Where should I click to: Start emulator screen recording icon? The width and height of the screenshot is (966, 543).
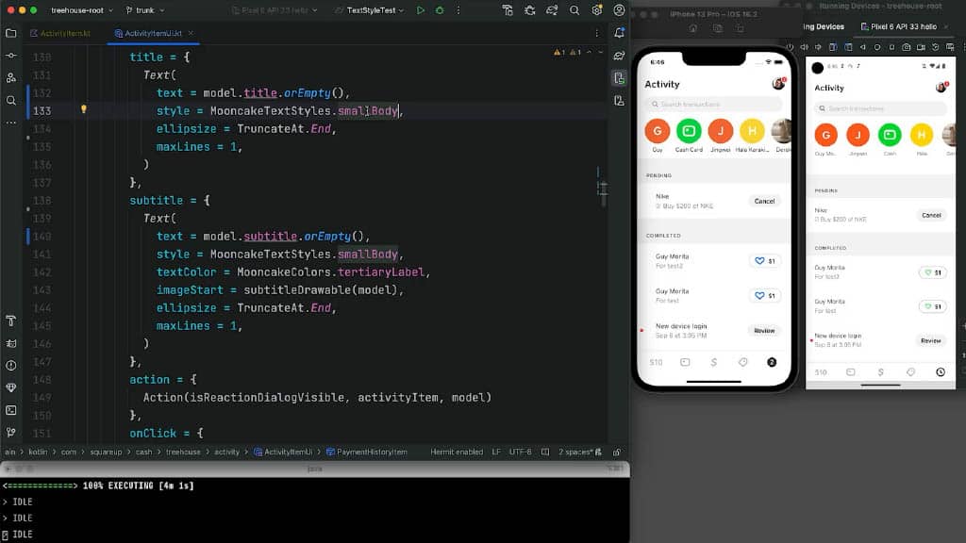point(921,47)
